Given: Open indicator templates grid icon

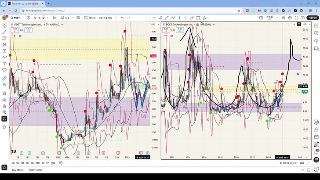Looking at the screenshot, I should (x=78, y=18).
